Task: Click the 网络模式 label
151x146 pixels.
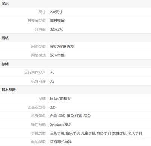Action: coord(39,55)
